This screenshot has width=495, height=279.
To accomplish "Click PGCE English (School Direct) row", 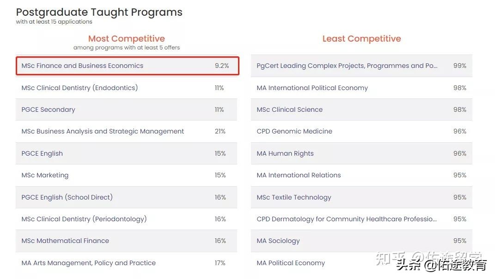I will click(67, 197).
